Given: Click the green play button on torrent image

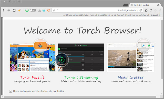Looking at the screenshot, I should (x=62, y=60).
